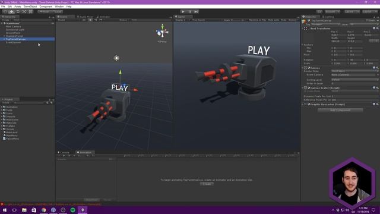Expand the Materials folder in Project
The image size is (380, 214).
(x=2, y=123)
